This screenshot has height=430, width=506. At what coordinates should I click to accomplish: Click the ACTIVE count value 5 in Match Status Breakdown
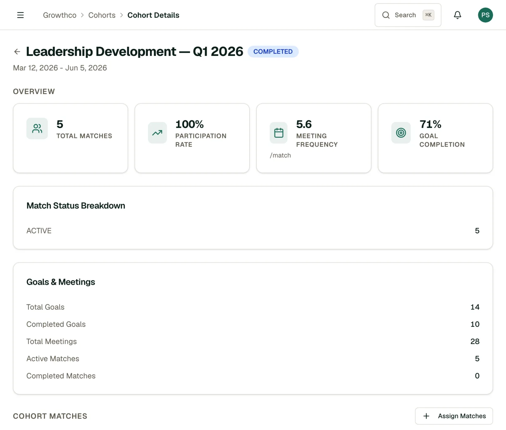(477, 231)
